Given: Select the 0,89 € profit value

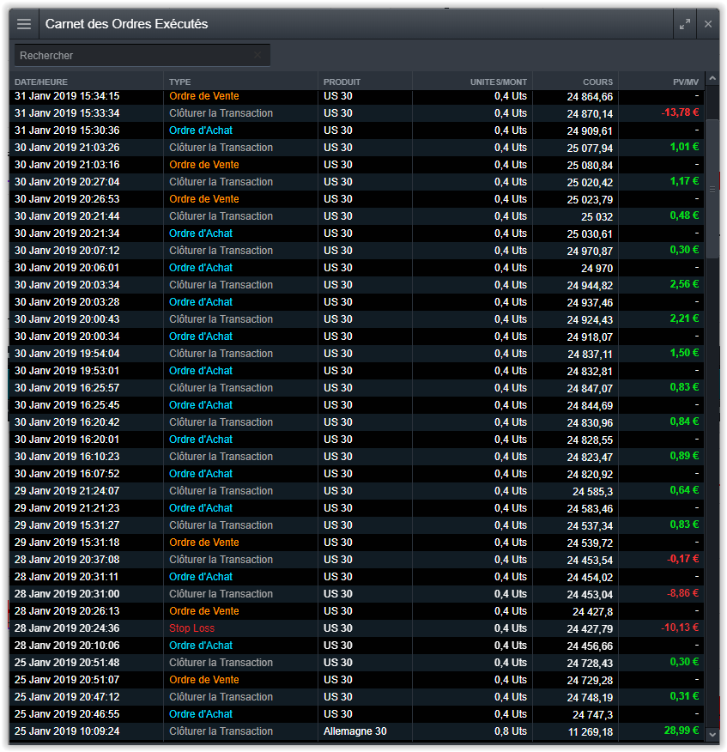Looking at the screenshot, I should click(x=684, y=456).
